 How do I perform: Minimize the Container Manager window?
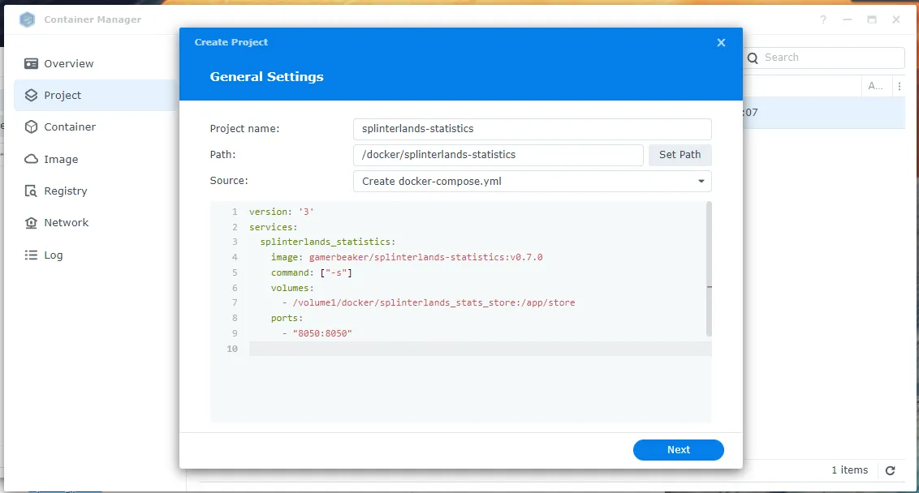click(848, 19)
